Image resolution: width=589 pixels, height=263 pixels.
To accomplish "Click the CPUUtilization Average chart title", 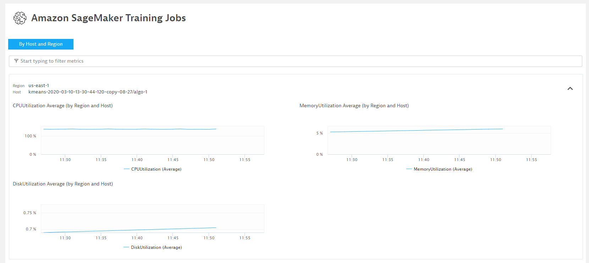I will (x=63, y=106).
